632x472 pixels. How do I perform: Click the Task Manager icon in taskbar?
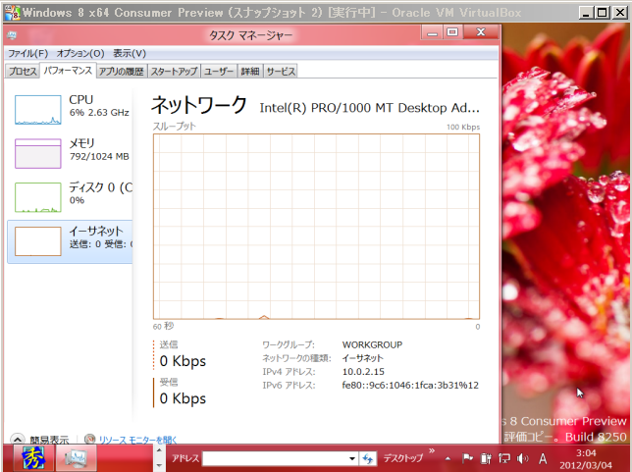pos(75,458)
